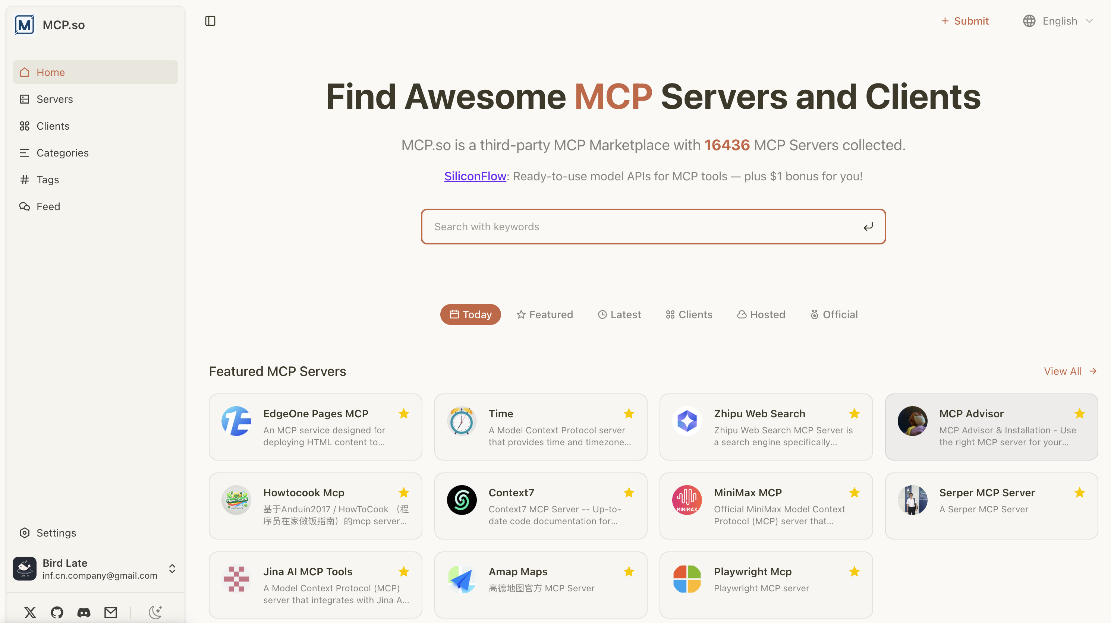The height and width of the screenshot is (623, 1111).
Task: Open the Categories sidebar icon
Action: [x=24, y=153]
